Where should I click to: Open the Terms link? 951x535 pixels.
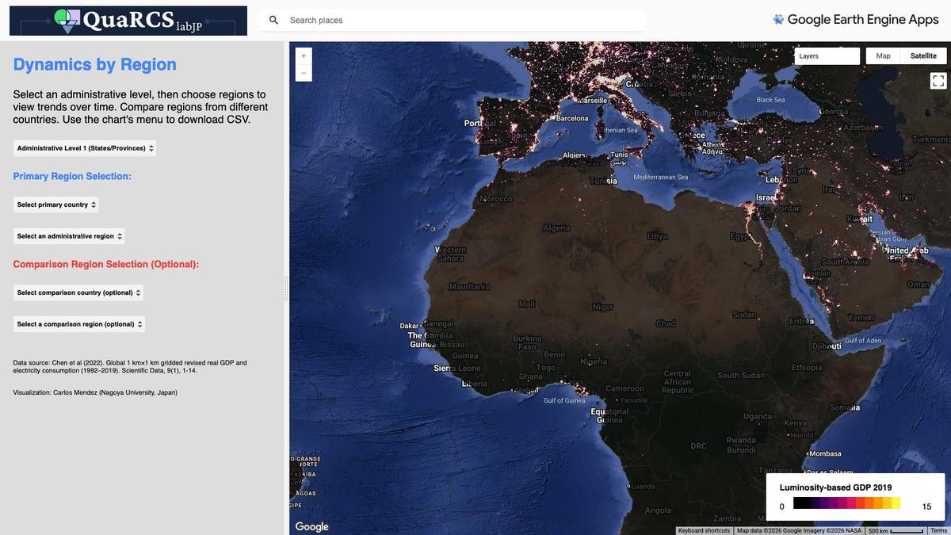pos(938,530)
